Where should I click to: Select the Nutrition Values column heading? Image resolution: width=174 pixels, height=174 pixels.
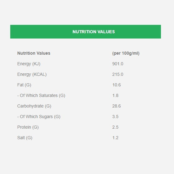[x=34, y=53]
